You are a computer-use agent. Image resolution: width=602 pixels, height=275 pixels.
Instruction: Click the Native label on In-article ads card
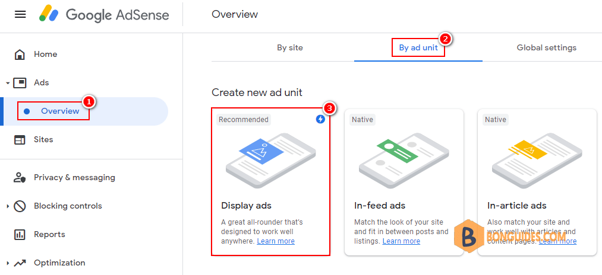(x=495, y=120)
